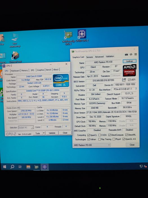148x198 pixels.
Task: Switch to the About tab in CPU-Z
Action: coord(56,70)
